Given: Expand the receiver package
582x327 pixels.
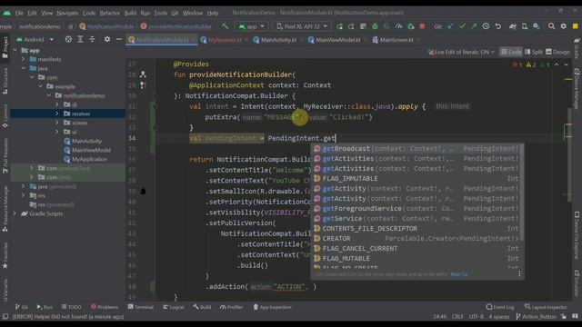Looking at the screenshot, I should point(56,114).
